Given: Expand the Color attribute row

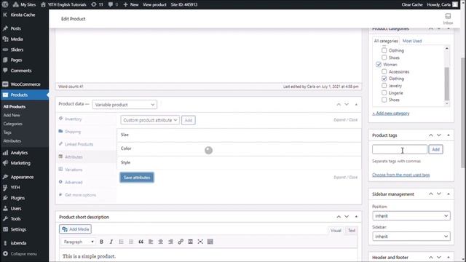Looking at the screenshot, I should coord(240,148).
